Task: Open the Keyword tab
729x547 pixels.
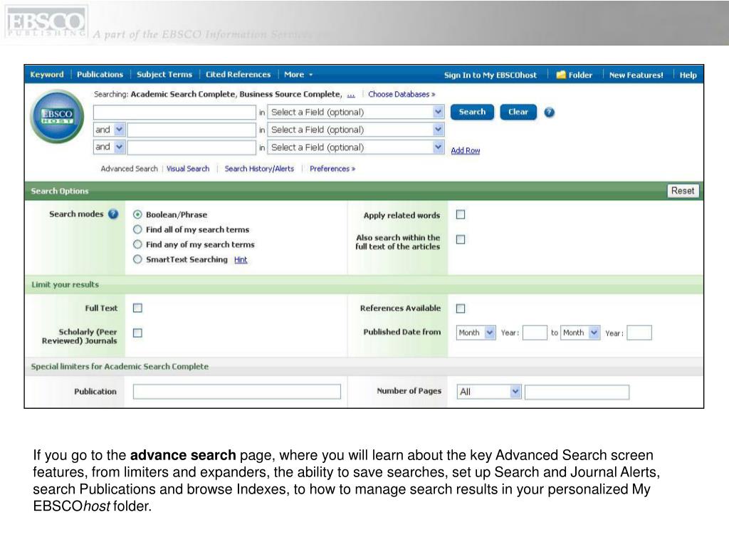Action: click(47, 74)
